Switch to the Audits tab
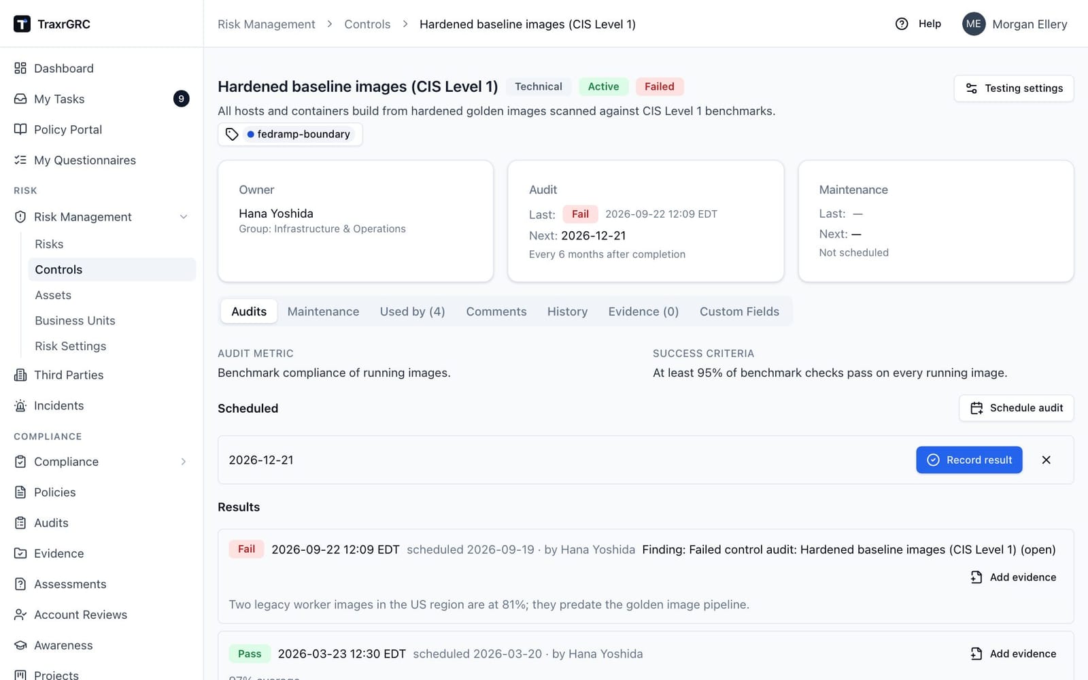This screenshot has width=1088, height=680. click(x=249, y=311)
